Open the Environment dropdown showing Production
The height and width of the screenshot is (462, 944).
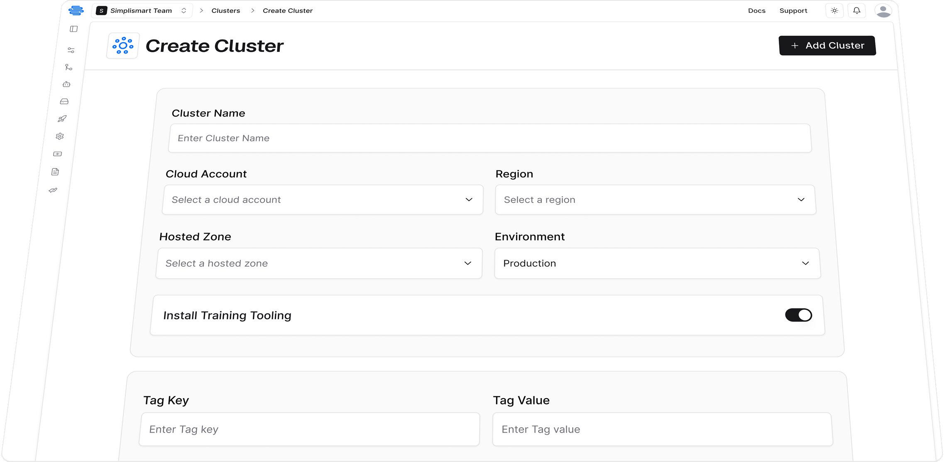658,263
